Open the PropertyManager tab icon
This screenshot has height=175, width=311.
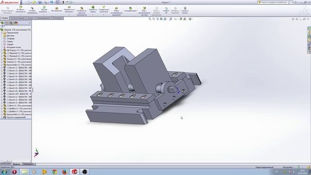pos(6,23)
